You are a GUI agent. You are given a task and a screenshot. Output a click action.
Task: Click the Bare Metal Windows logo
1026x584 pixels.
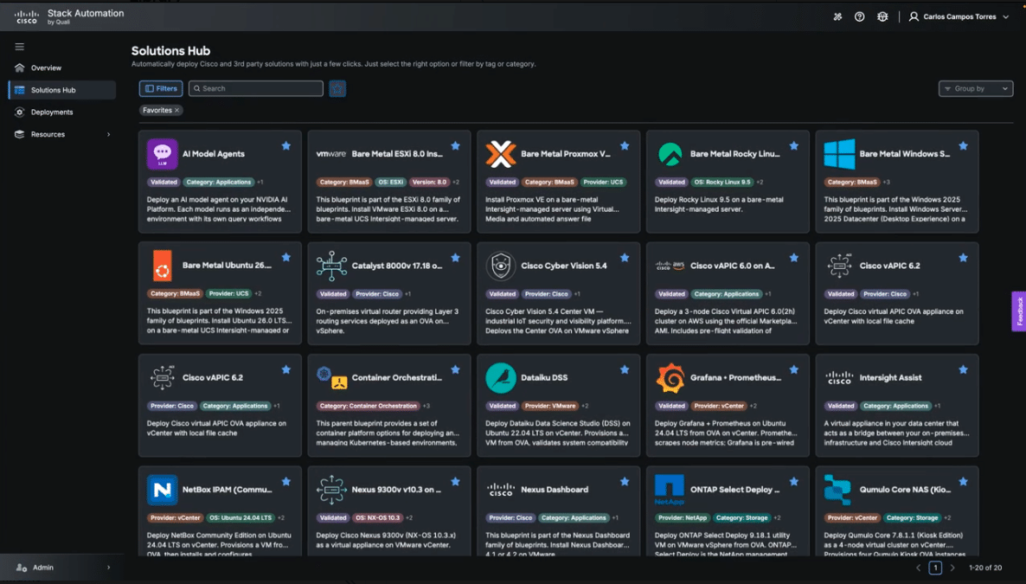839,154
